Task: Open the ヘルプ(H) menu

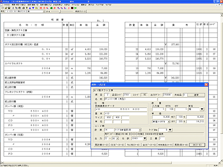Action: click(x=108, y=5)
